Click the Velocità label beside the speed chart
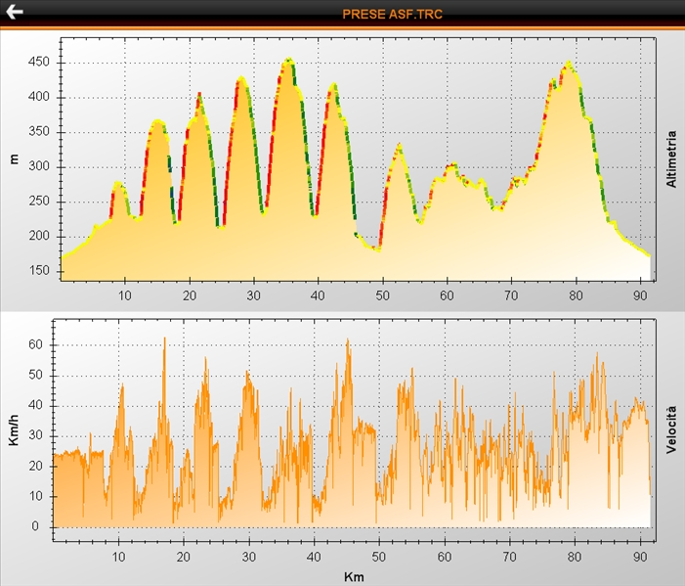This screenshot has width=685, height=586. click(x=671, y=429)
